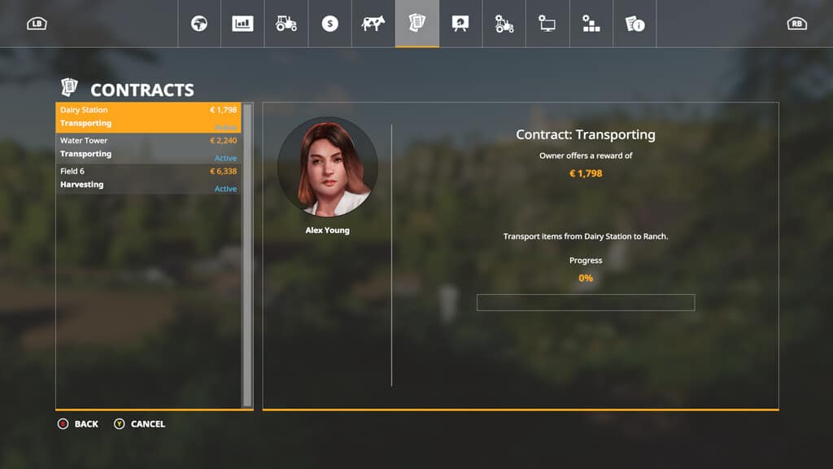Open the cow animals tab
Viewport: 833px width, 469px height.
(373, 24)
